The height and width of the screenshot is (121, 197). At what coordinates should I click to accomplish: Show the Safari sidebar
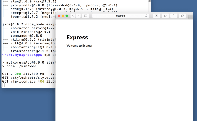click(85, 16)
